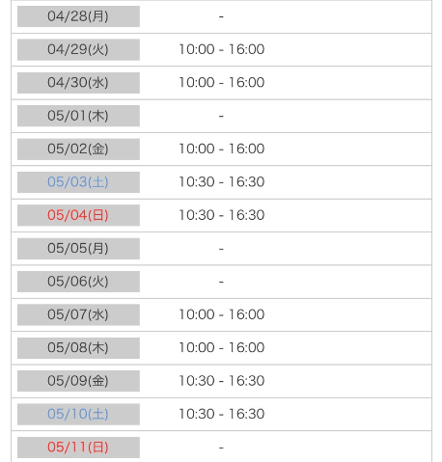This screenshot has width=442, height=462.
Task: Click the red 05/11(日) Sunday label
Action: tap(78, 448)
